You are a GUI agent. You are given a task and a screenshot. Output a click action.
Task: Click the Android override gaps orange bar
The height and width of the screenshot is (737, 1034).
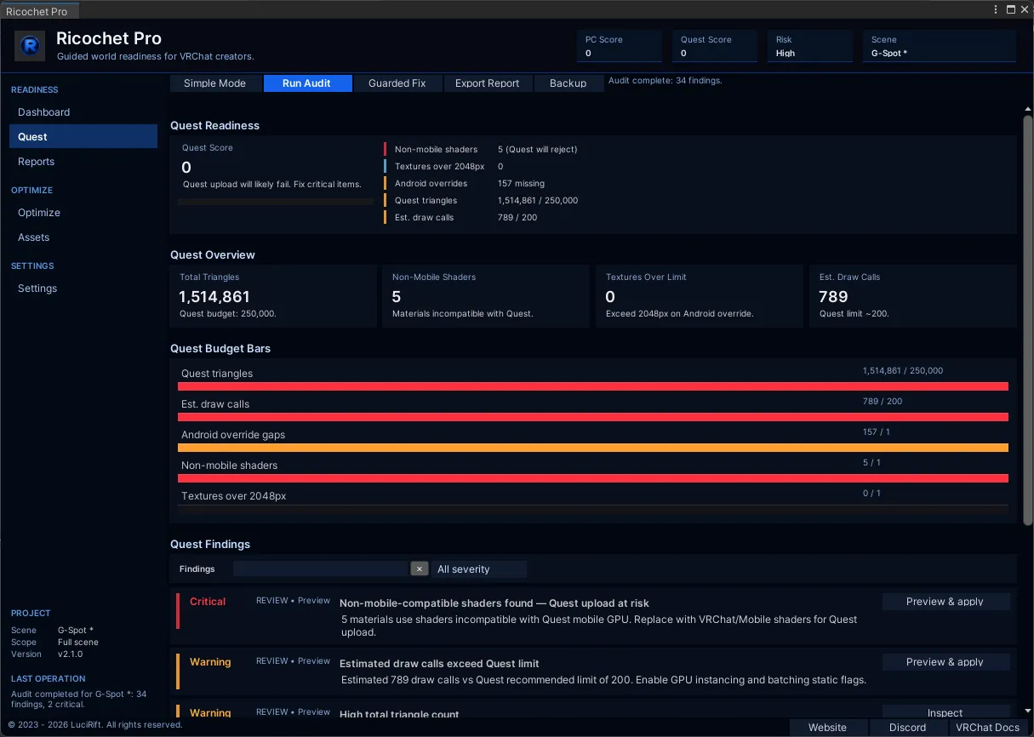point(593,448)
